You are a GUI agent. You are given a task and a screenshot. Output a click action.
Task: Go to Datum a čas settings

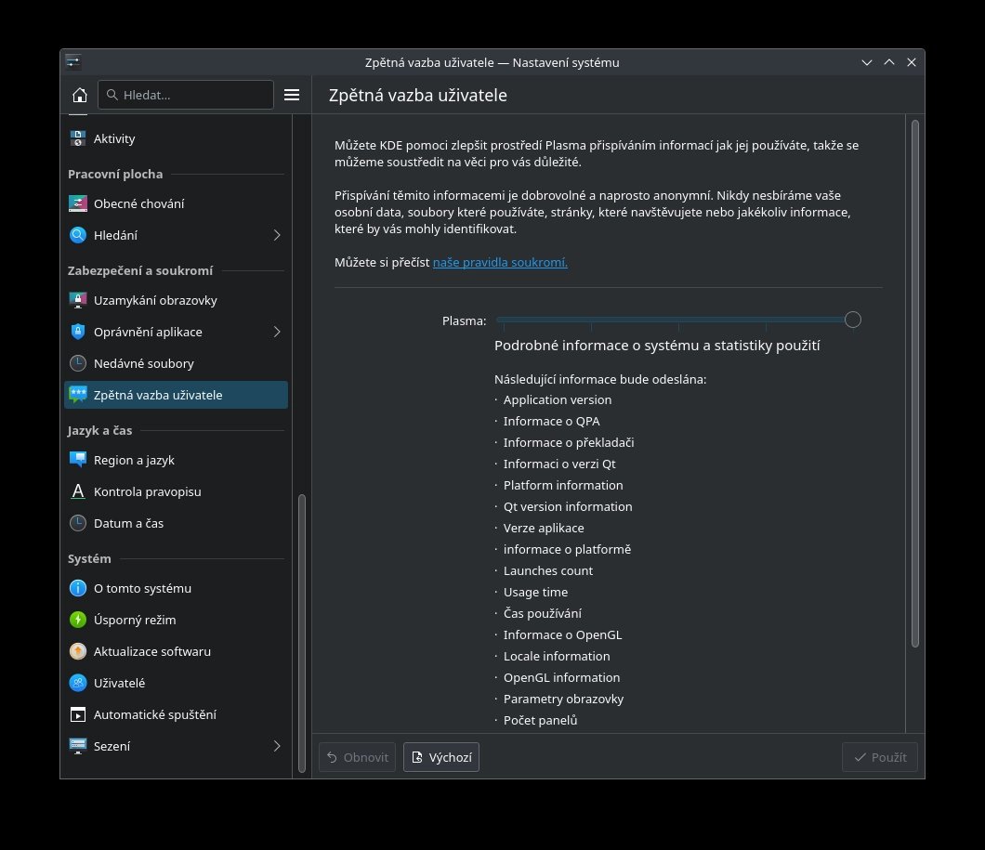pos(128,523)
